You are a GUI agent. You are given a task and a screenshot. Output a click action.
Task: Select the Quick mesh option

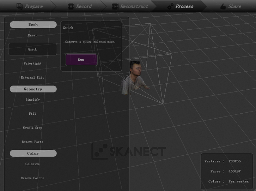pyautogui.click(x=32, y=49)
